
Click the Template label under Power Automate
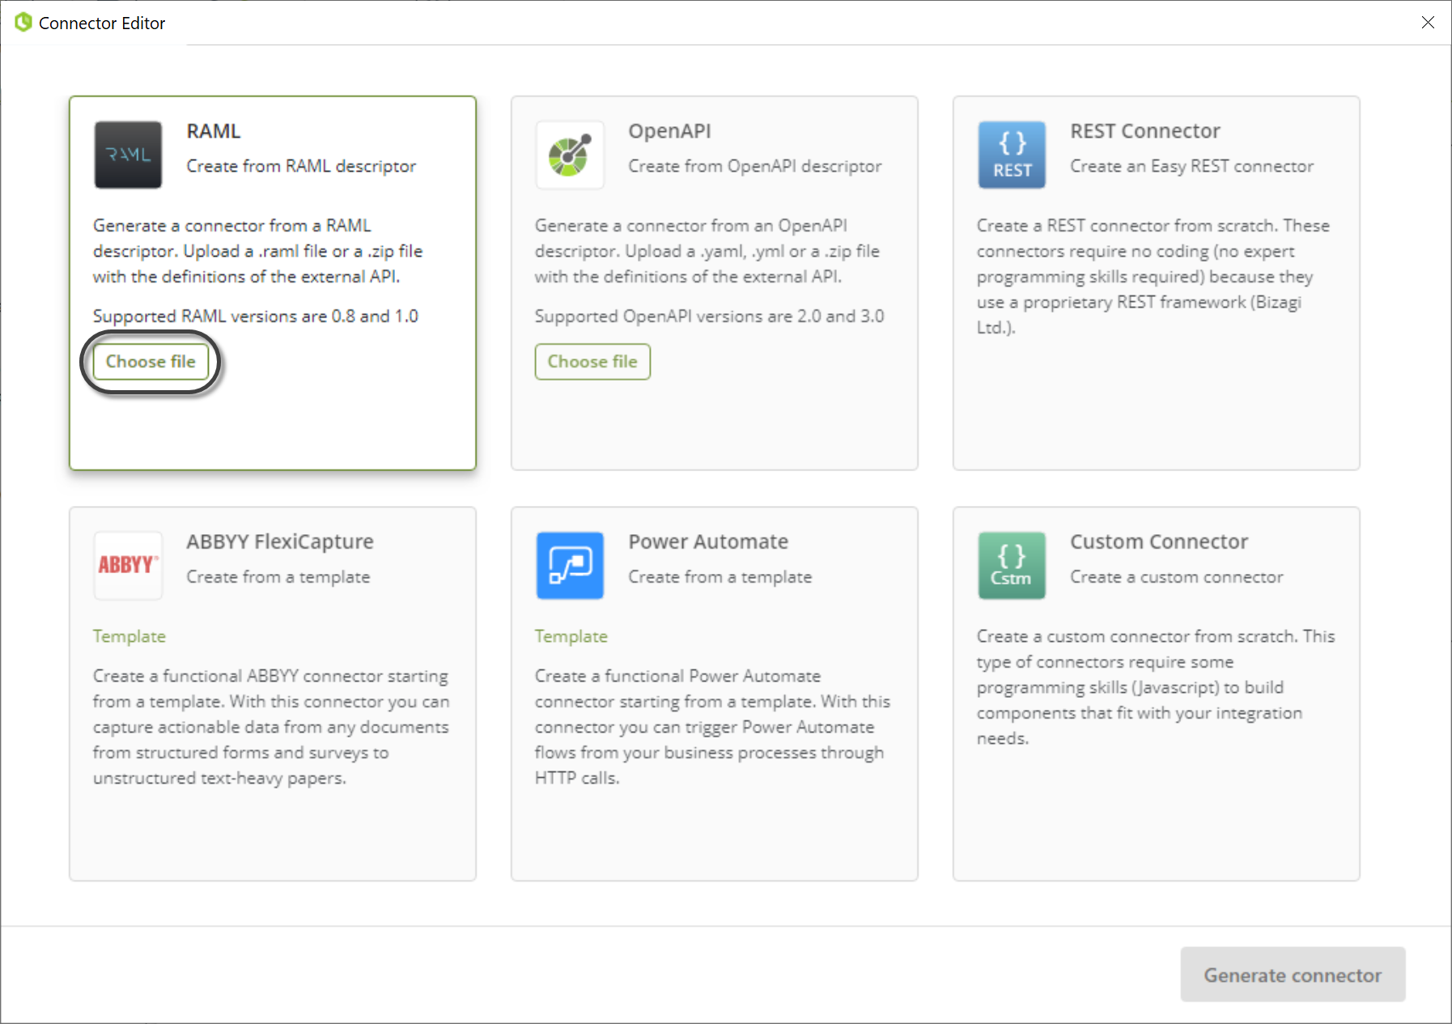(x=571, y=636)
